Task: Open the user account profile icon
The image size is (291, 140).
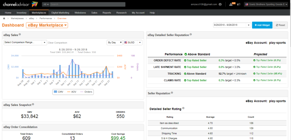Action: (220, 5)
